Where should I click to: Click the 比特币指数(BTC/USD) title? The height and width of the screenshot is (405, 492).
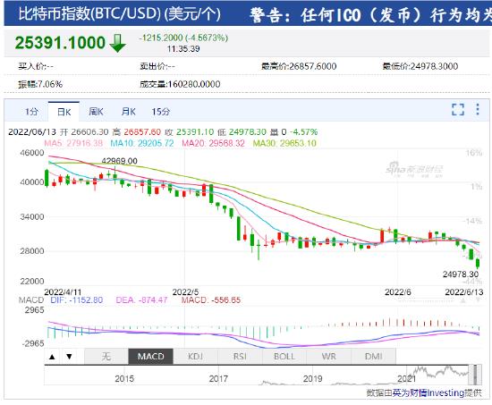pos(119,13)
